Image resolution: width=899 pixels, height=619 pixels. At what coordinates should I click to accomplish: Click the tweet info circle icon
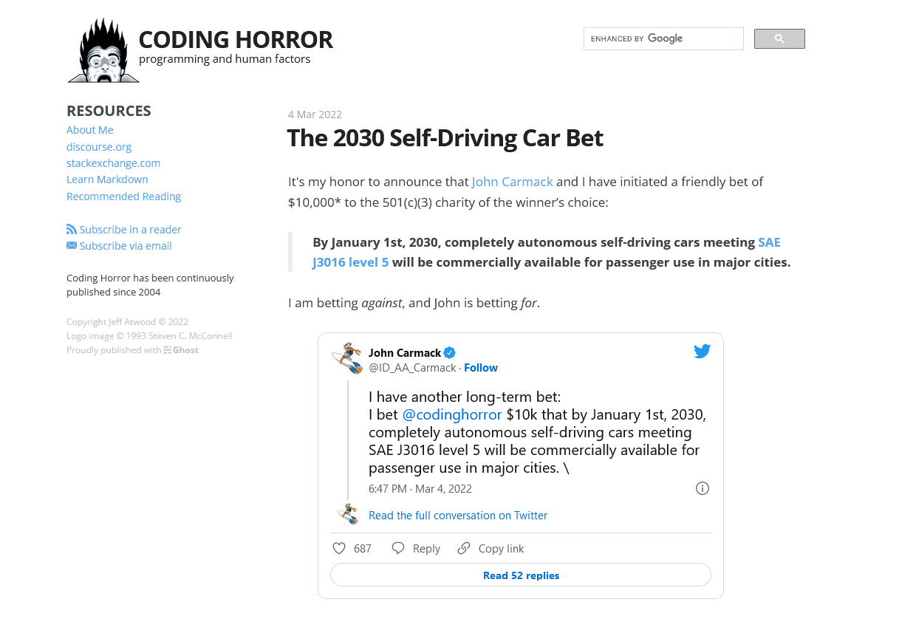coord(703,488)
